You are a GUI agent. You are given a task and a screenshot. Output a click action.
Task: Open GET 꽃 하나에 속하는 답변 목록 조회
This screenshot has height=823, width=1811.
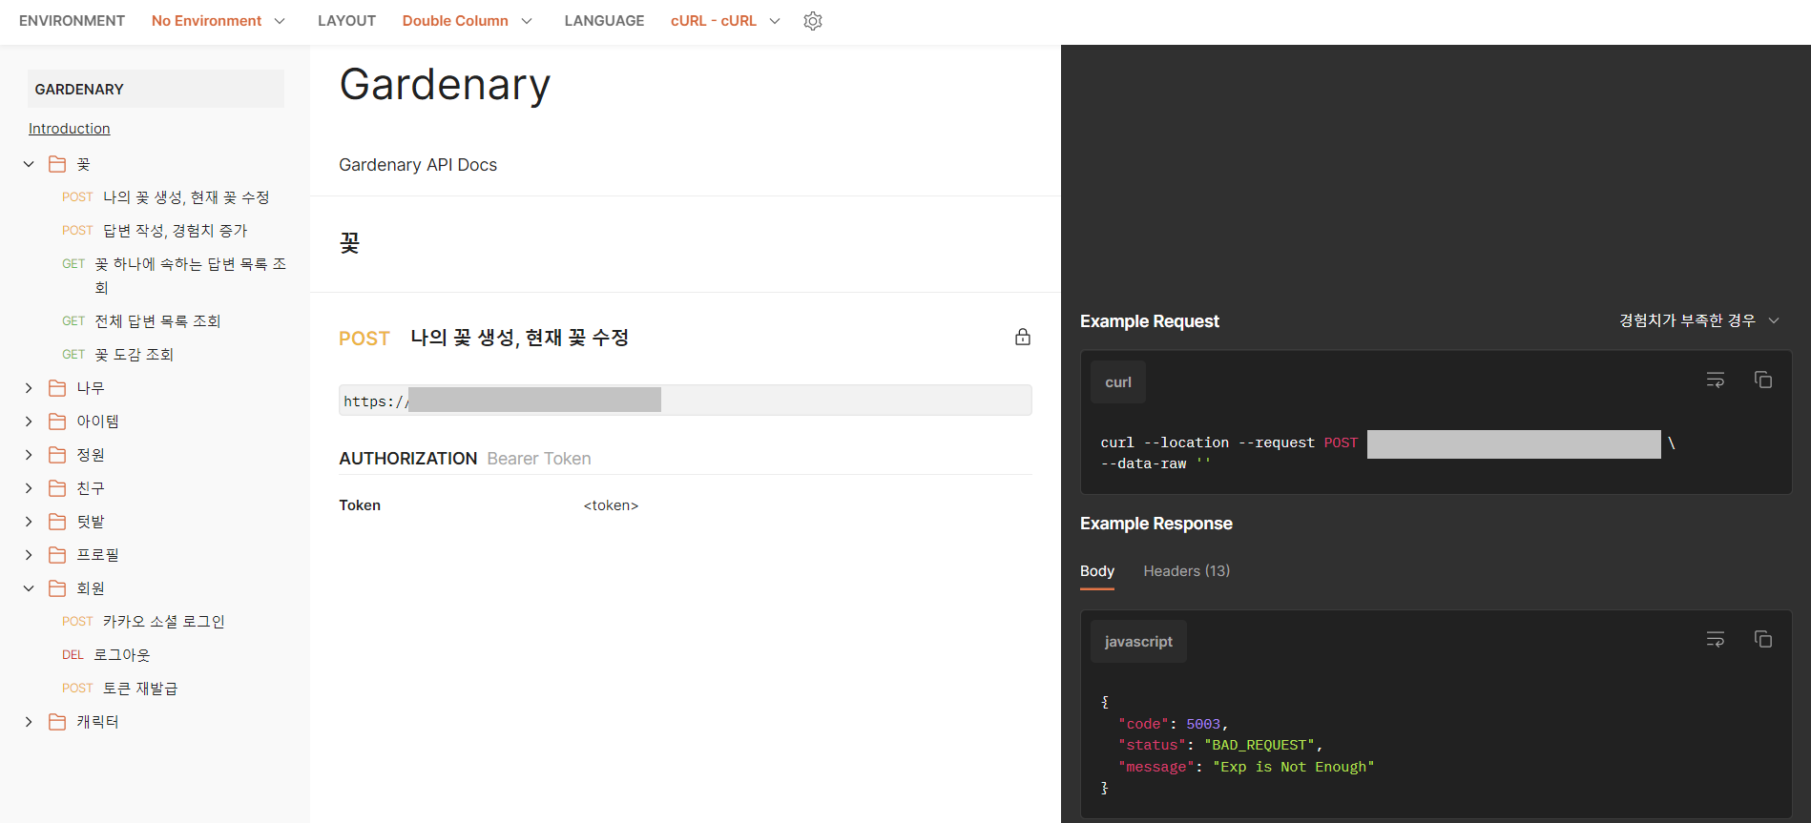[174, 276]
